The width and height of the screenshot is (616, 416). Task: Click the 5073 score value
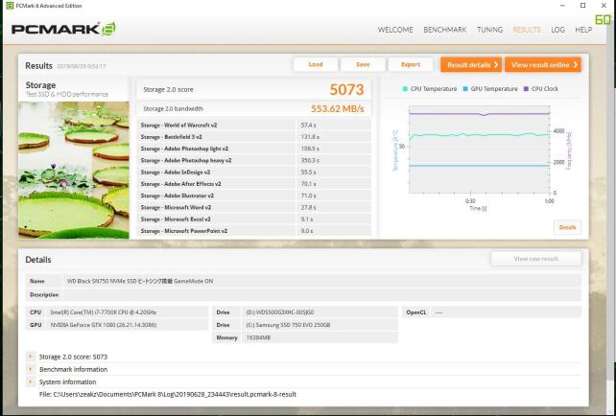346,90
